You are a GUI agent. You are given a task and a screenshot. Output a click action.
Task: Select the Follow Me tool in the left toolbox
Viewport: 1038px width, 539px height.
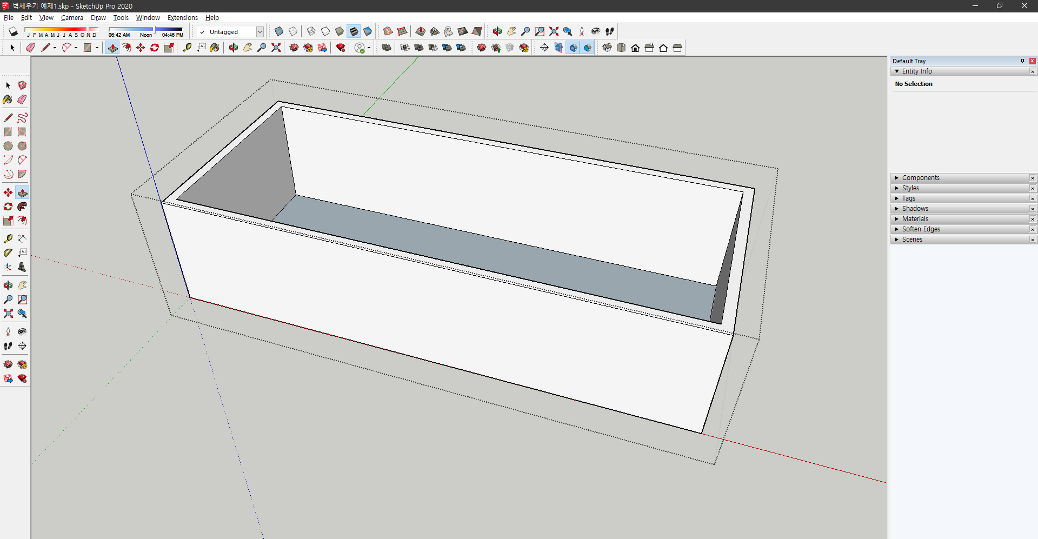click(22, 207)
